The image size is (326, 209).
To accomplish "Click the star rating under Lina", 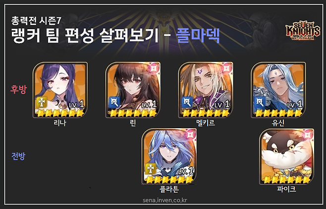I will tap(60, 113).
